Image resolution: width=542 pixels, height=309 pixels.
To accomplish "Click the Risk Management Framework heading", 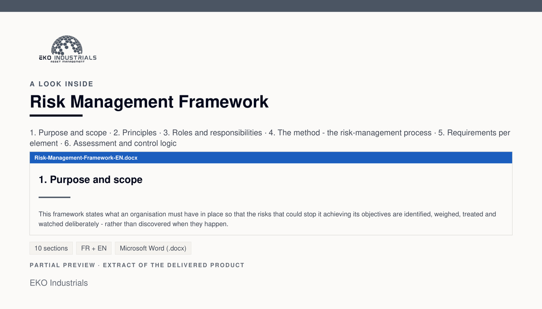I will click(149, 102).
